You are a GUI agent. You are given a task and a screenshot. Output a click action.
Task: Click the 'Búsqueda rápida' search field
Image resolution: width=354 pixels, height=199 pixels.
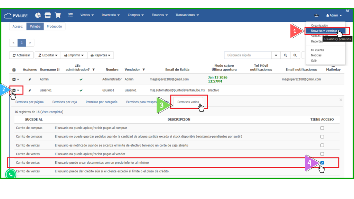tap(248, 55)
